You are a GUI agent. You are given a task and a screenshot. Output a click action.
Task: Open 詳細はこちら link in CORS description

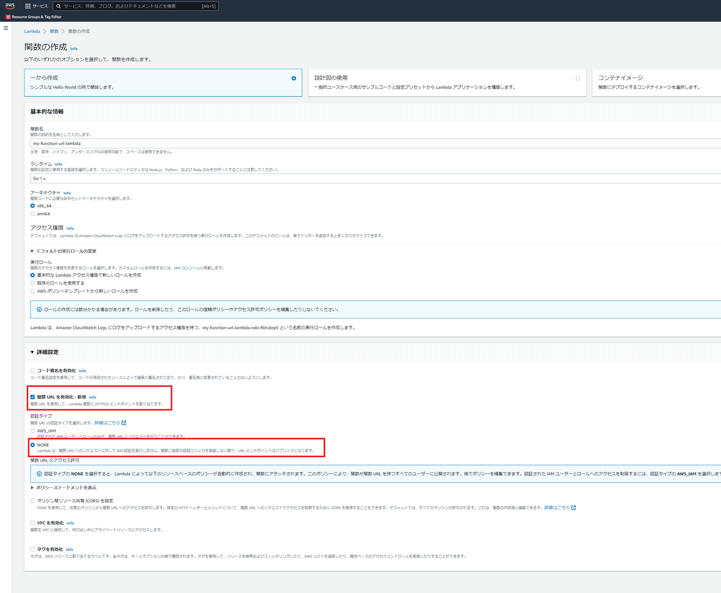[x=557, y=508]
